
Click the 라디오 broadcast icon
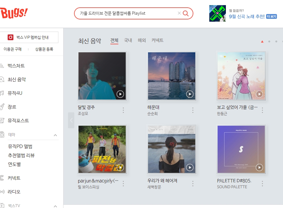click(2, 192)
